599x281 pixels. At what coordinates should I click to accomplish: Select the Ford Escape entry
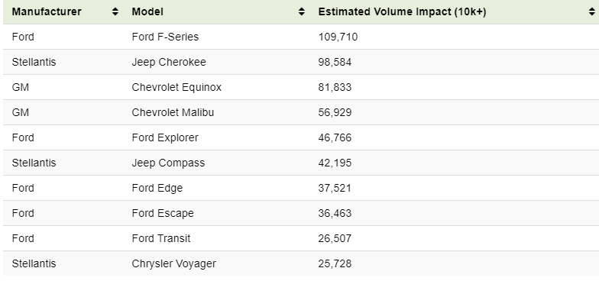coord(163,214)
